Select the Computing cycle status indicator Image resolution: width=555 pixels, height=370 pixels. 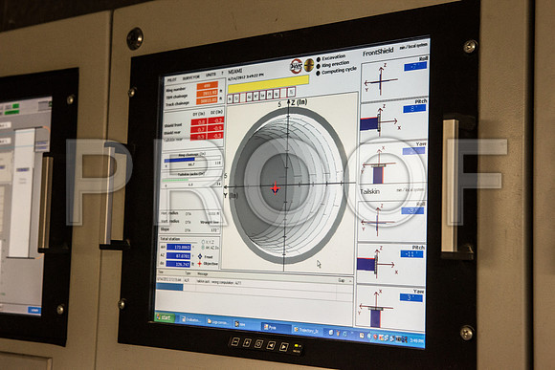click(336, 71)
